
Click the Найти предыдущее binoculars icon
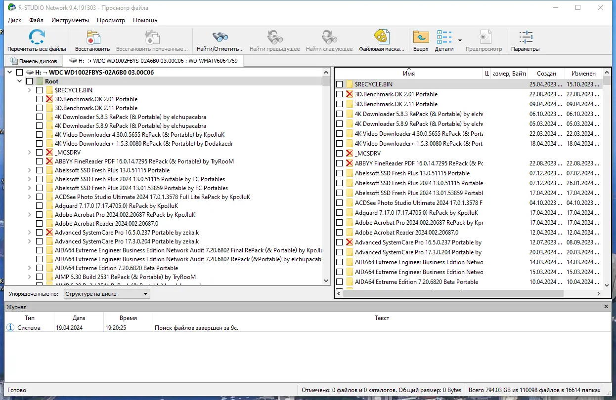(x=274, y=38)
